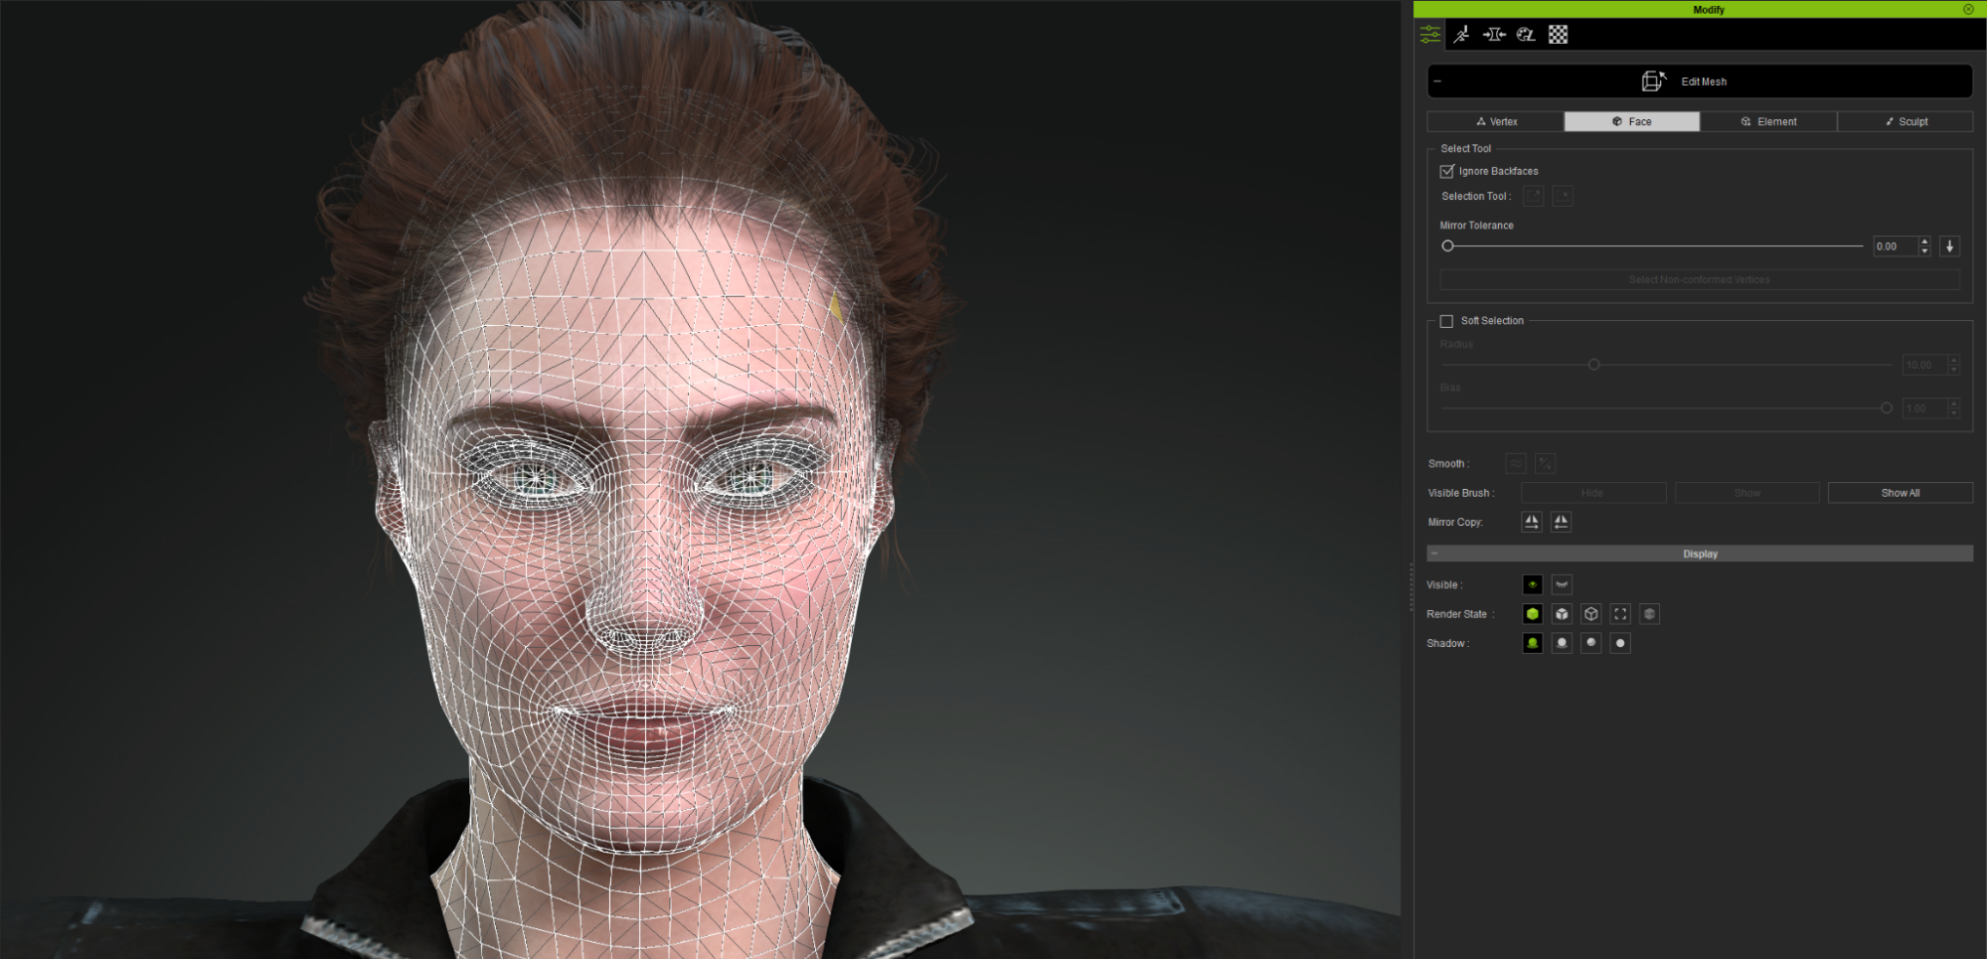Switch to Sculpt tab
Screen dimensions: 1987x960
[x=1905, y=121]
